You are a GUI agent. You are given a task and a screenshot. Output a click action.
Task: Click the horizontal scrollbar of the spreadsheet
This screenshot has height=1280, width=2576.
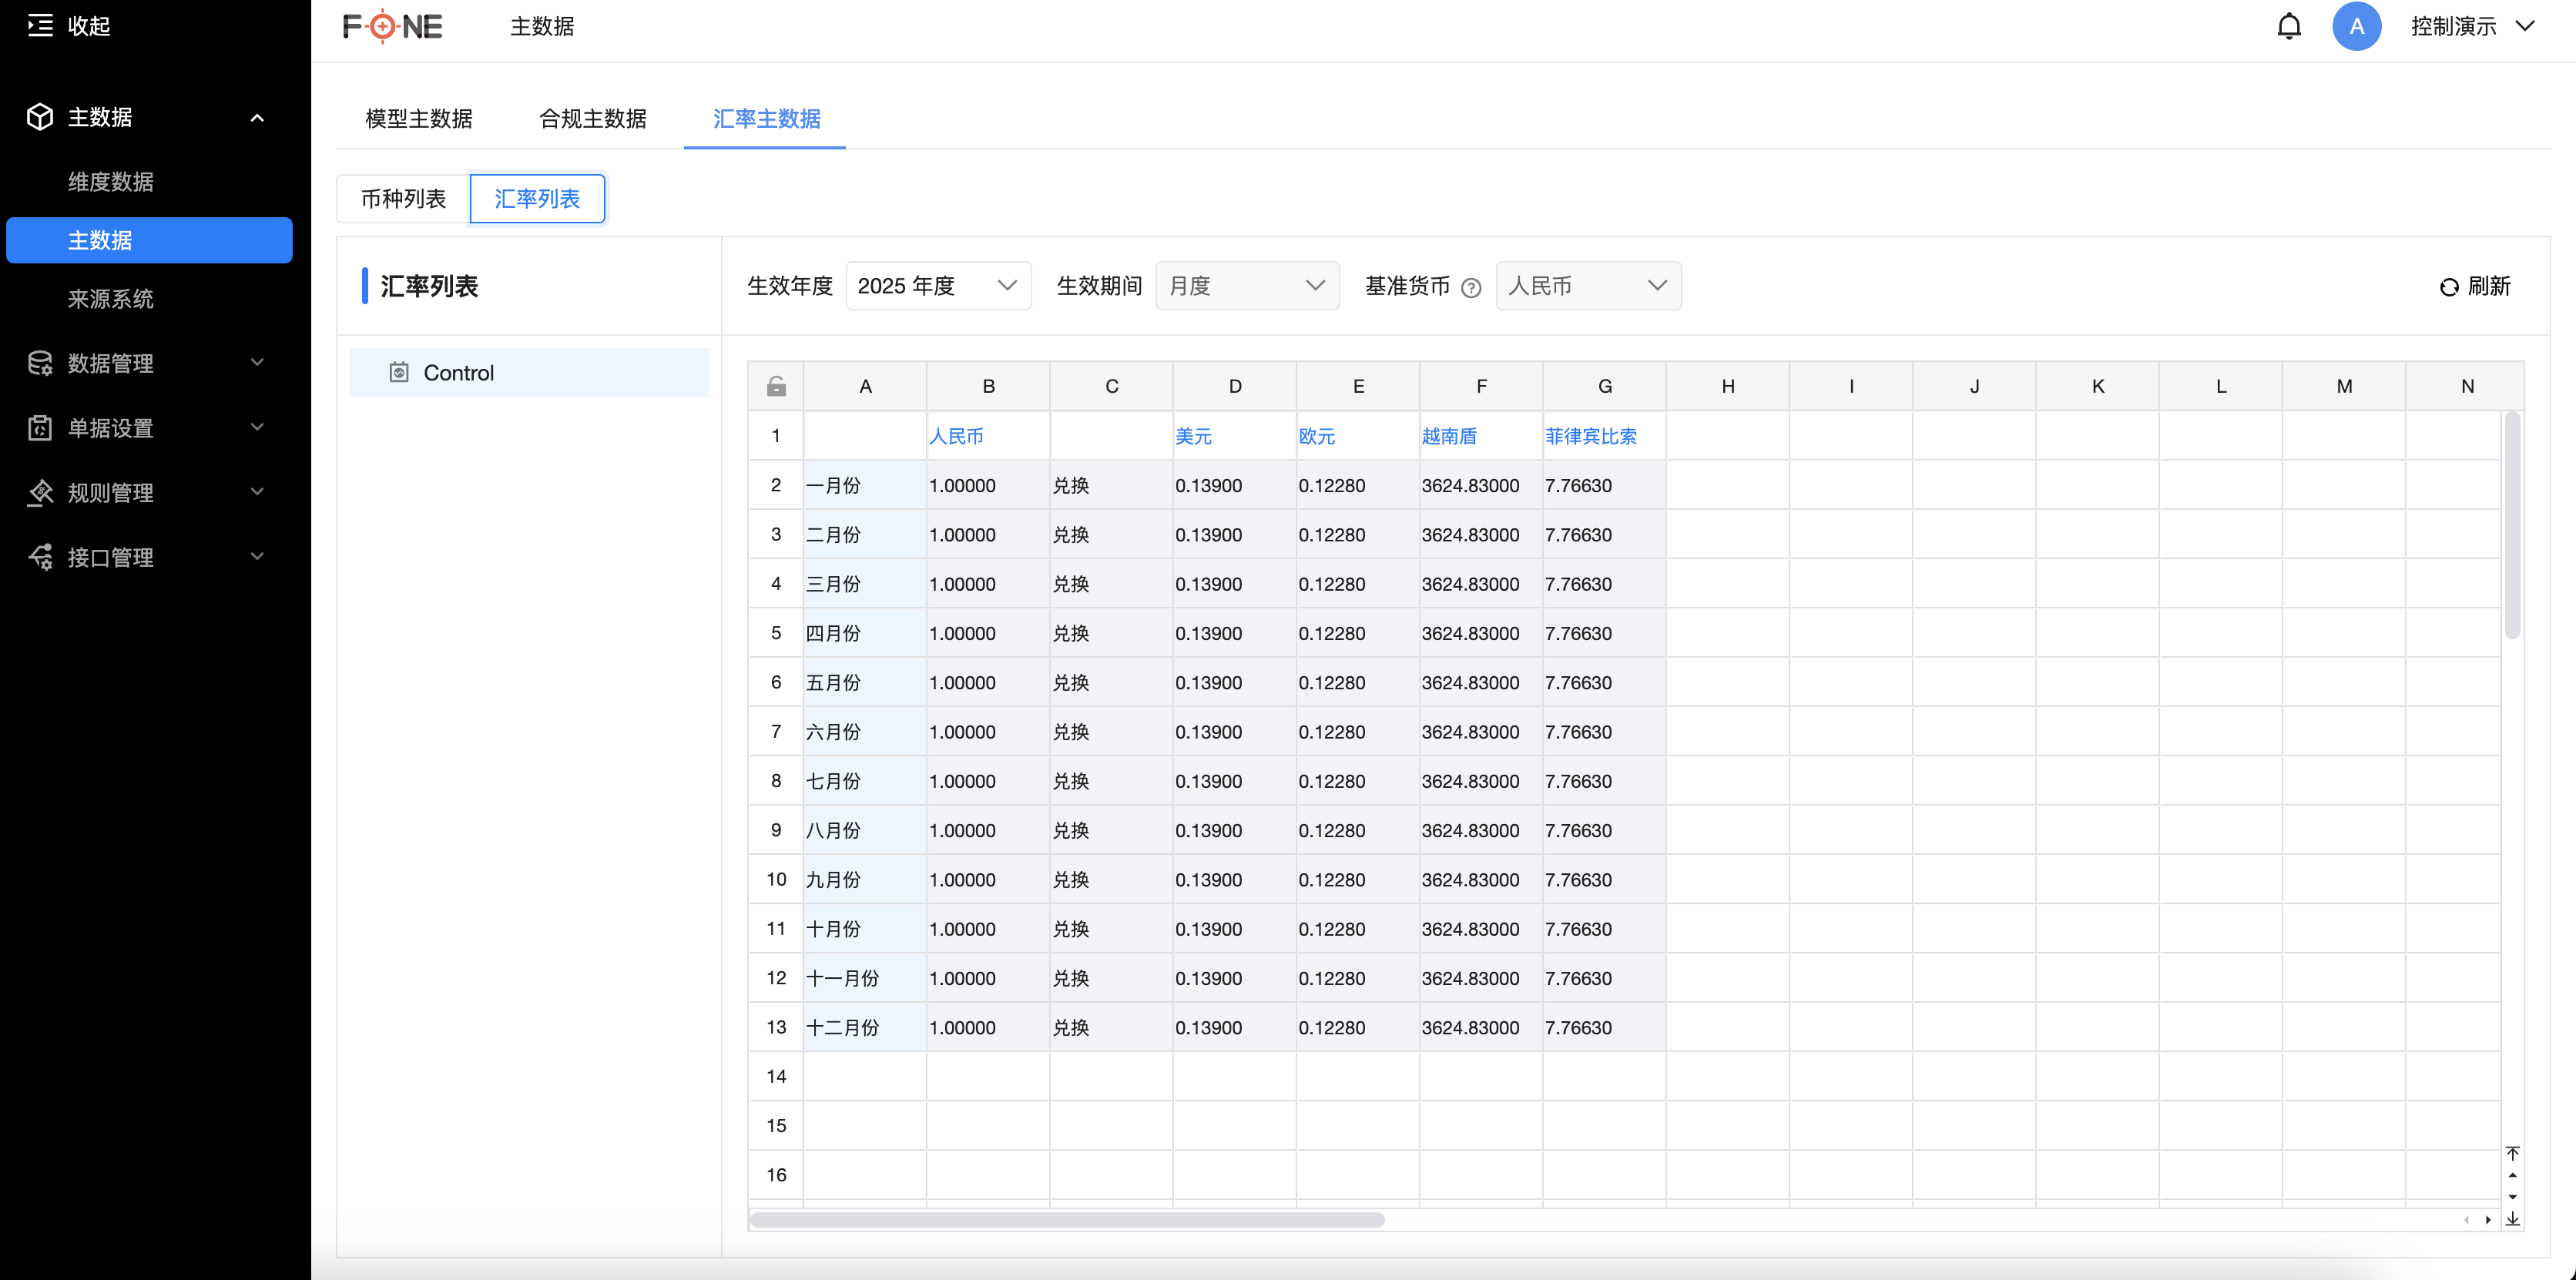[1067, 1220]
